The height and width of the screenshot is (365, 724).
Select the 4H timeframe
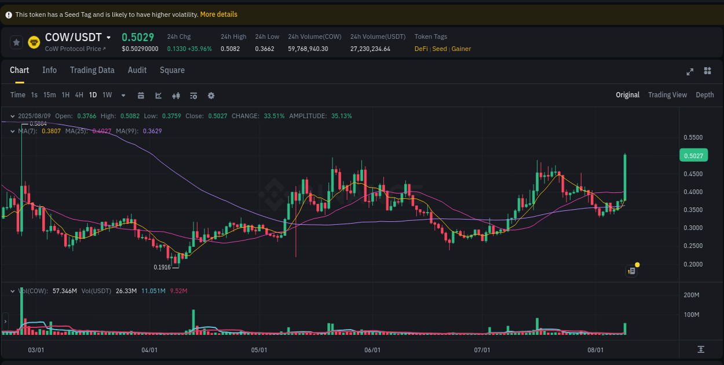click(x=79, y=95)
